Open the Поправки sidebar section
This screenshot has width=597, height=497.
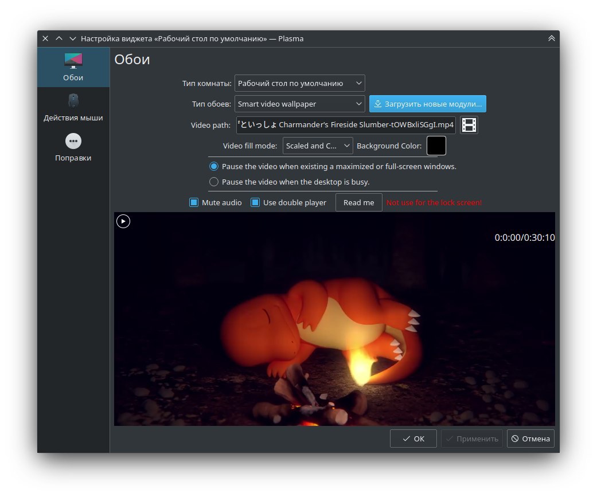coord(73,147)
